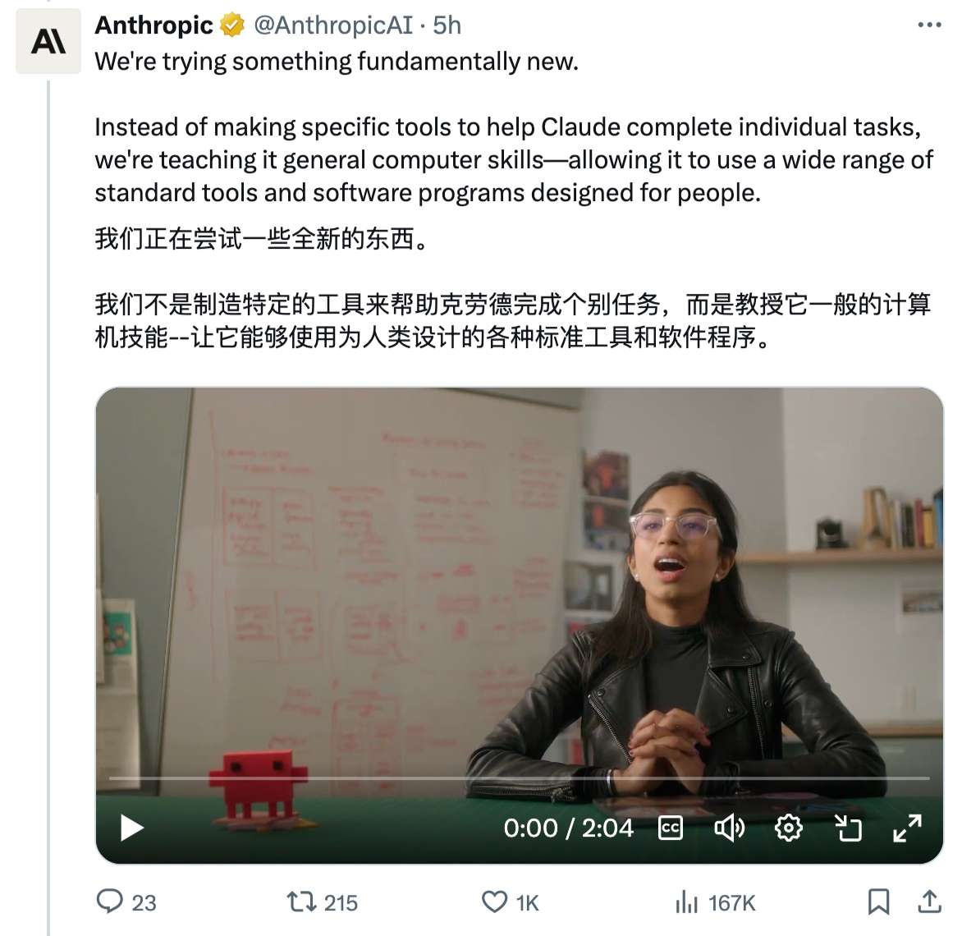The image size is (962, 936).
Task: Share the tweet with the upload icon
Action: click(929, 902)
